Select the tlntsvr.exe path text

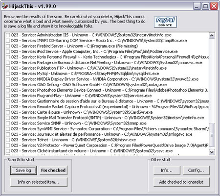[x=104, y=140]
